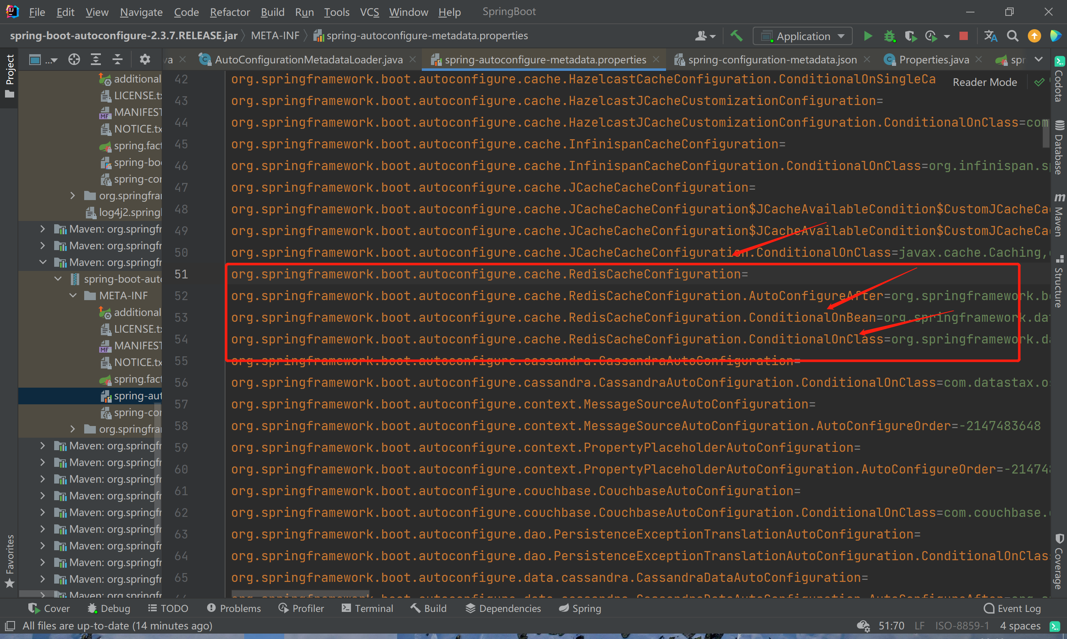Click the editor vertical scrollbar
The height and width of the screenshot is (639, 1067).
[1047, 133]
